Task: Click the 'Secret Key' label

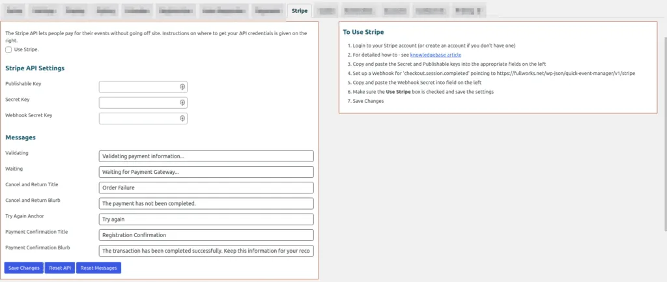Action: pyautogui.click(x=18, y=100)
